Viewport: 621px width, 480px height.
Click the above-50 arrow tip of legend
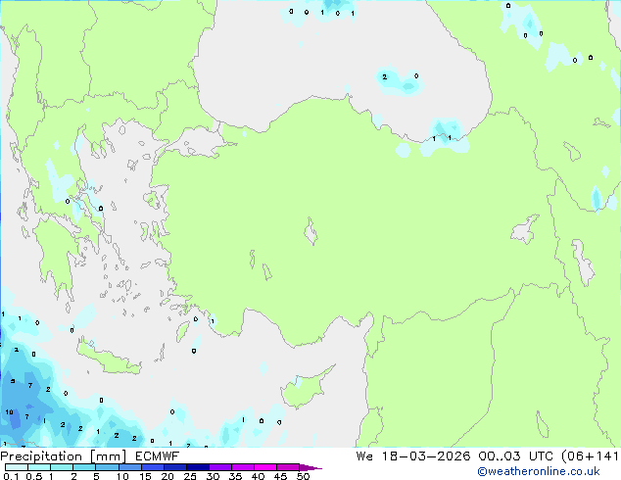click(x=310, y=467)
